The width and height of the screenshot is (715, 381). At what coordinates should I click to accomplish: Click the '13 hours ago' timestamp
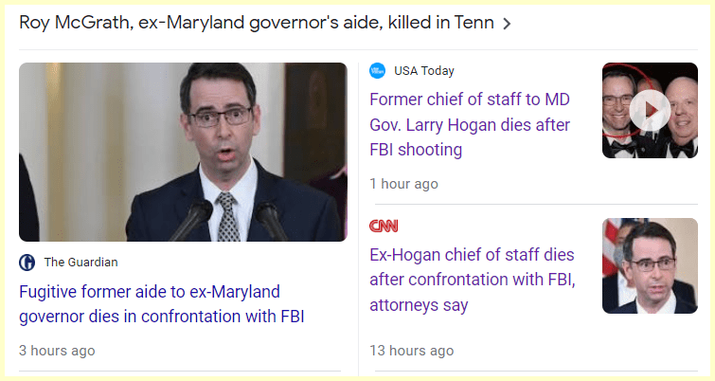pos(411,351)
